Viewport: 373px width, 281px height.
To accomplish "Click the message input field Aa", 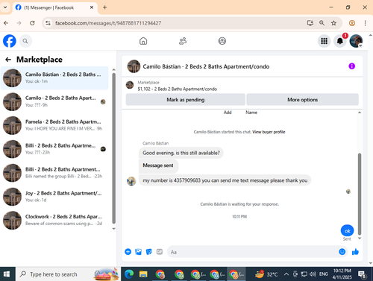I will click(x=252, y=252).
